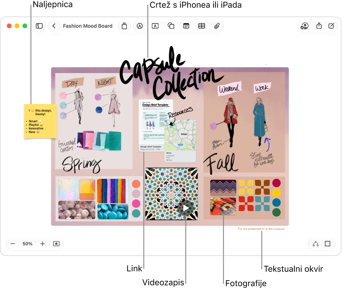The height and width of the screenshot is (289, 342).
Task: Insert a table from toolbar
Action: coord(201,26)
